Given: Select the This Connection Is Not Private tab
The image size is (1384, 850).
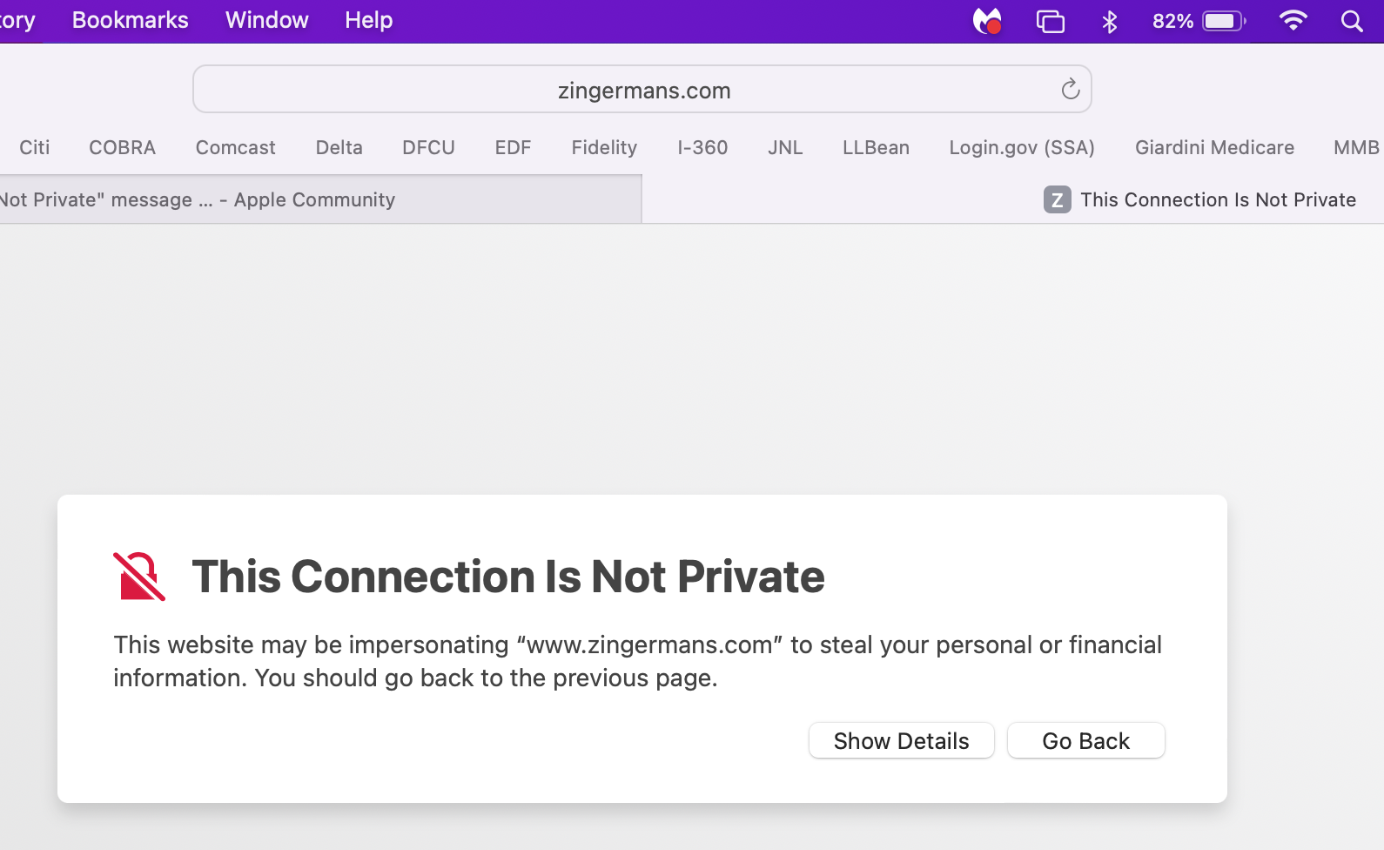Looking at the screenshot, I should point(1199,199).
